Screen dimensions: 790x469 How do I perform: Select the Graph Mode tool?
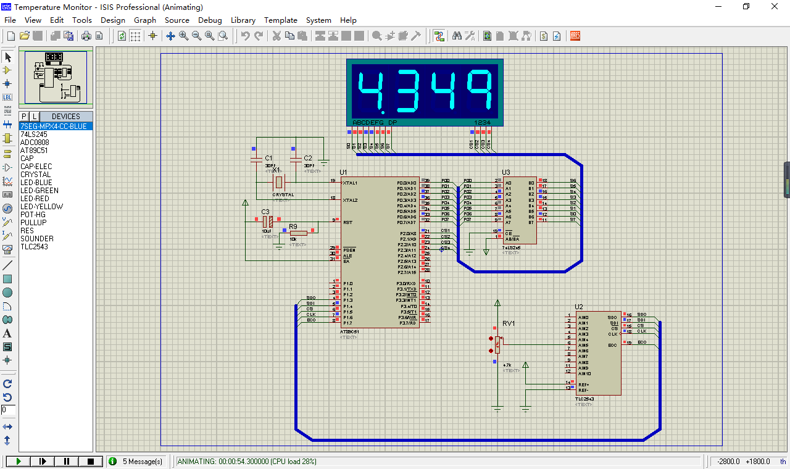tap(8, 181)
